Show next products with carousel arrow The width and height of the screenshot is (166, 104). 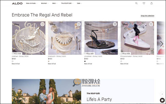pos(162,44)
